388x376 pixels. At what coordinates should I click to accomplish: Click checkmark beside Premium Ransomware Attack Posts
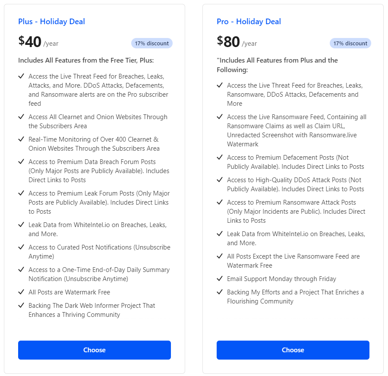(x=220, y=202)
